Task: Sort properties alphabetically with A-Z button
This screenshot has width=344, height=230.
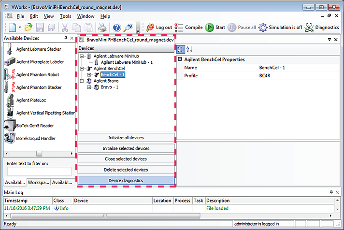Action: click(x=189, y=49)
